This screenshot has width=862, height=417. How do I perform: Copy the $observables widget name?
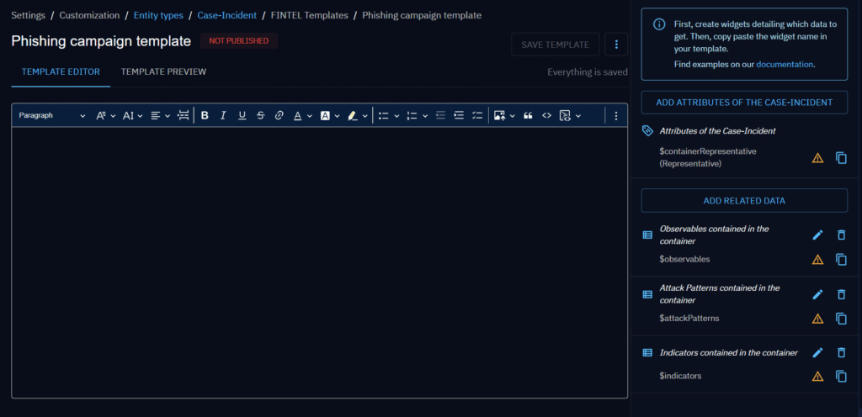tap(841, 260)
